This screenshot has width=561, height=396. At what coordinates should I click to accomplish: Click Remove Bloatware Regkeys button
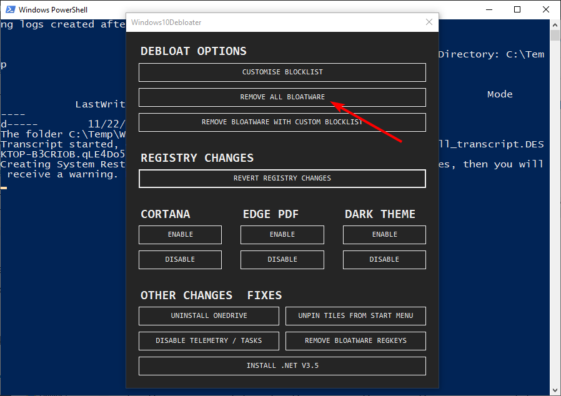(355, 341)
